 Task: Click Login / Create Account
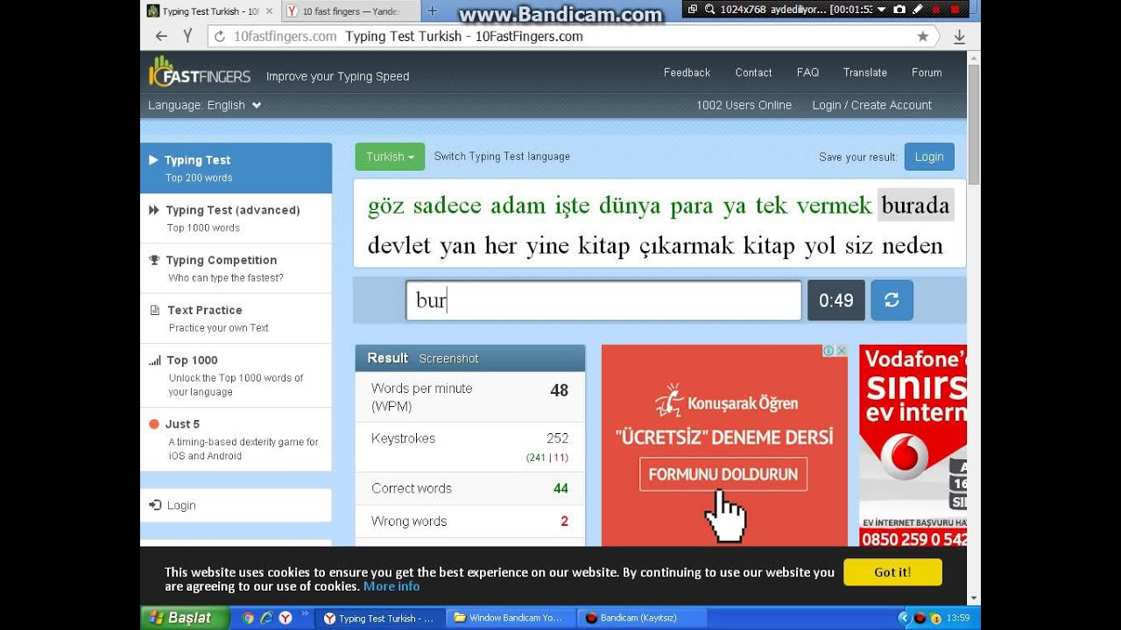tap(871, 105)
